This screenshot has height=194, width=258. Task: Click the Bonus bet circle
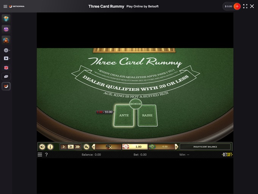point(135,104)
